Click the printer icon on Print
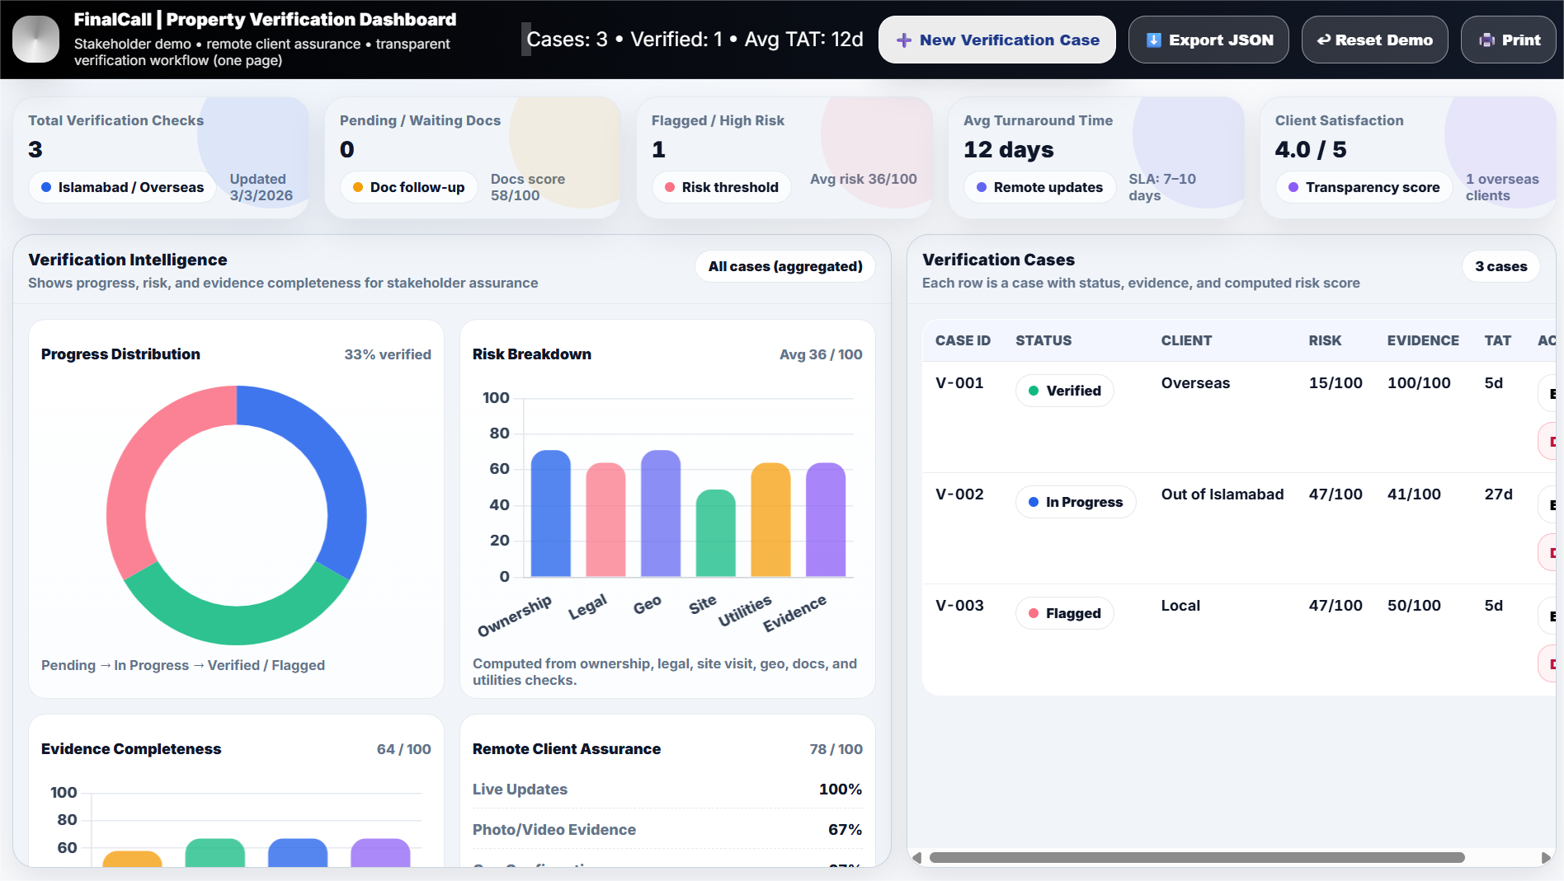 pyautogui.click(x=1486, y=40)
